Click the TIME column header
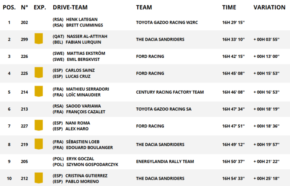Viewport: 290px width, 186px height. point(229,7)
